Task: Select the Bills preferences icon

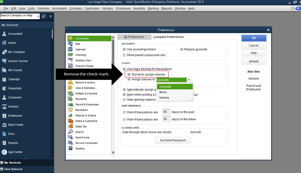Action: (x=71, y=44)
